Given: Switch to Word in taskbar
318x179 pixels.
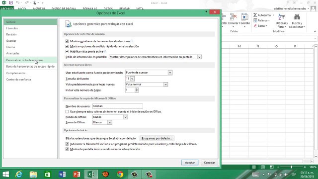Looking at the screenshot, I should (62, 175).
